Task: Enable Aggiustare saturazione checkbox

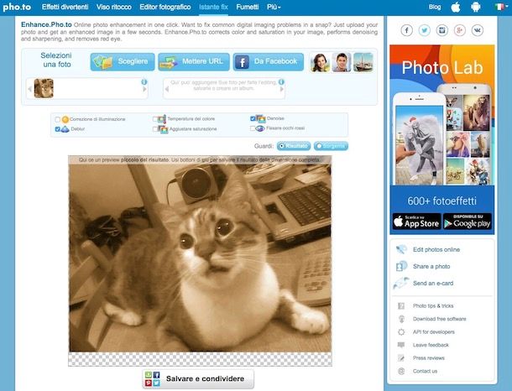Action: pyautogui.click(x=155, y=129)
